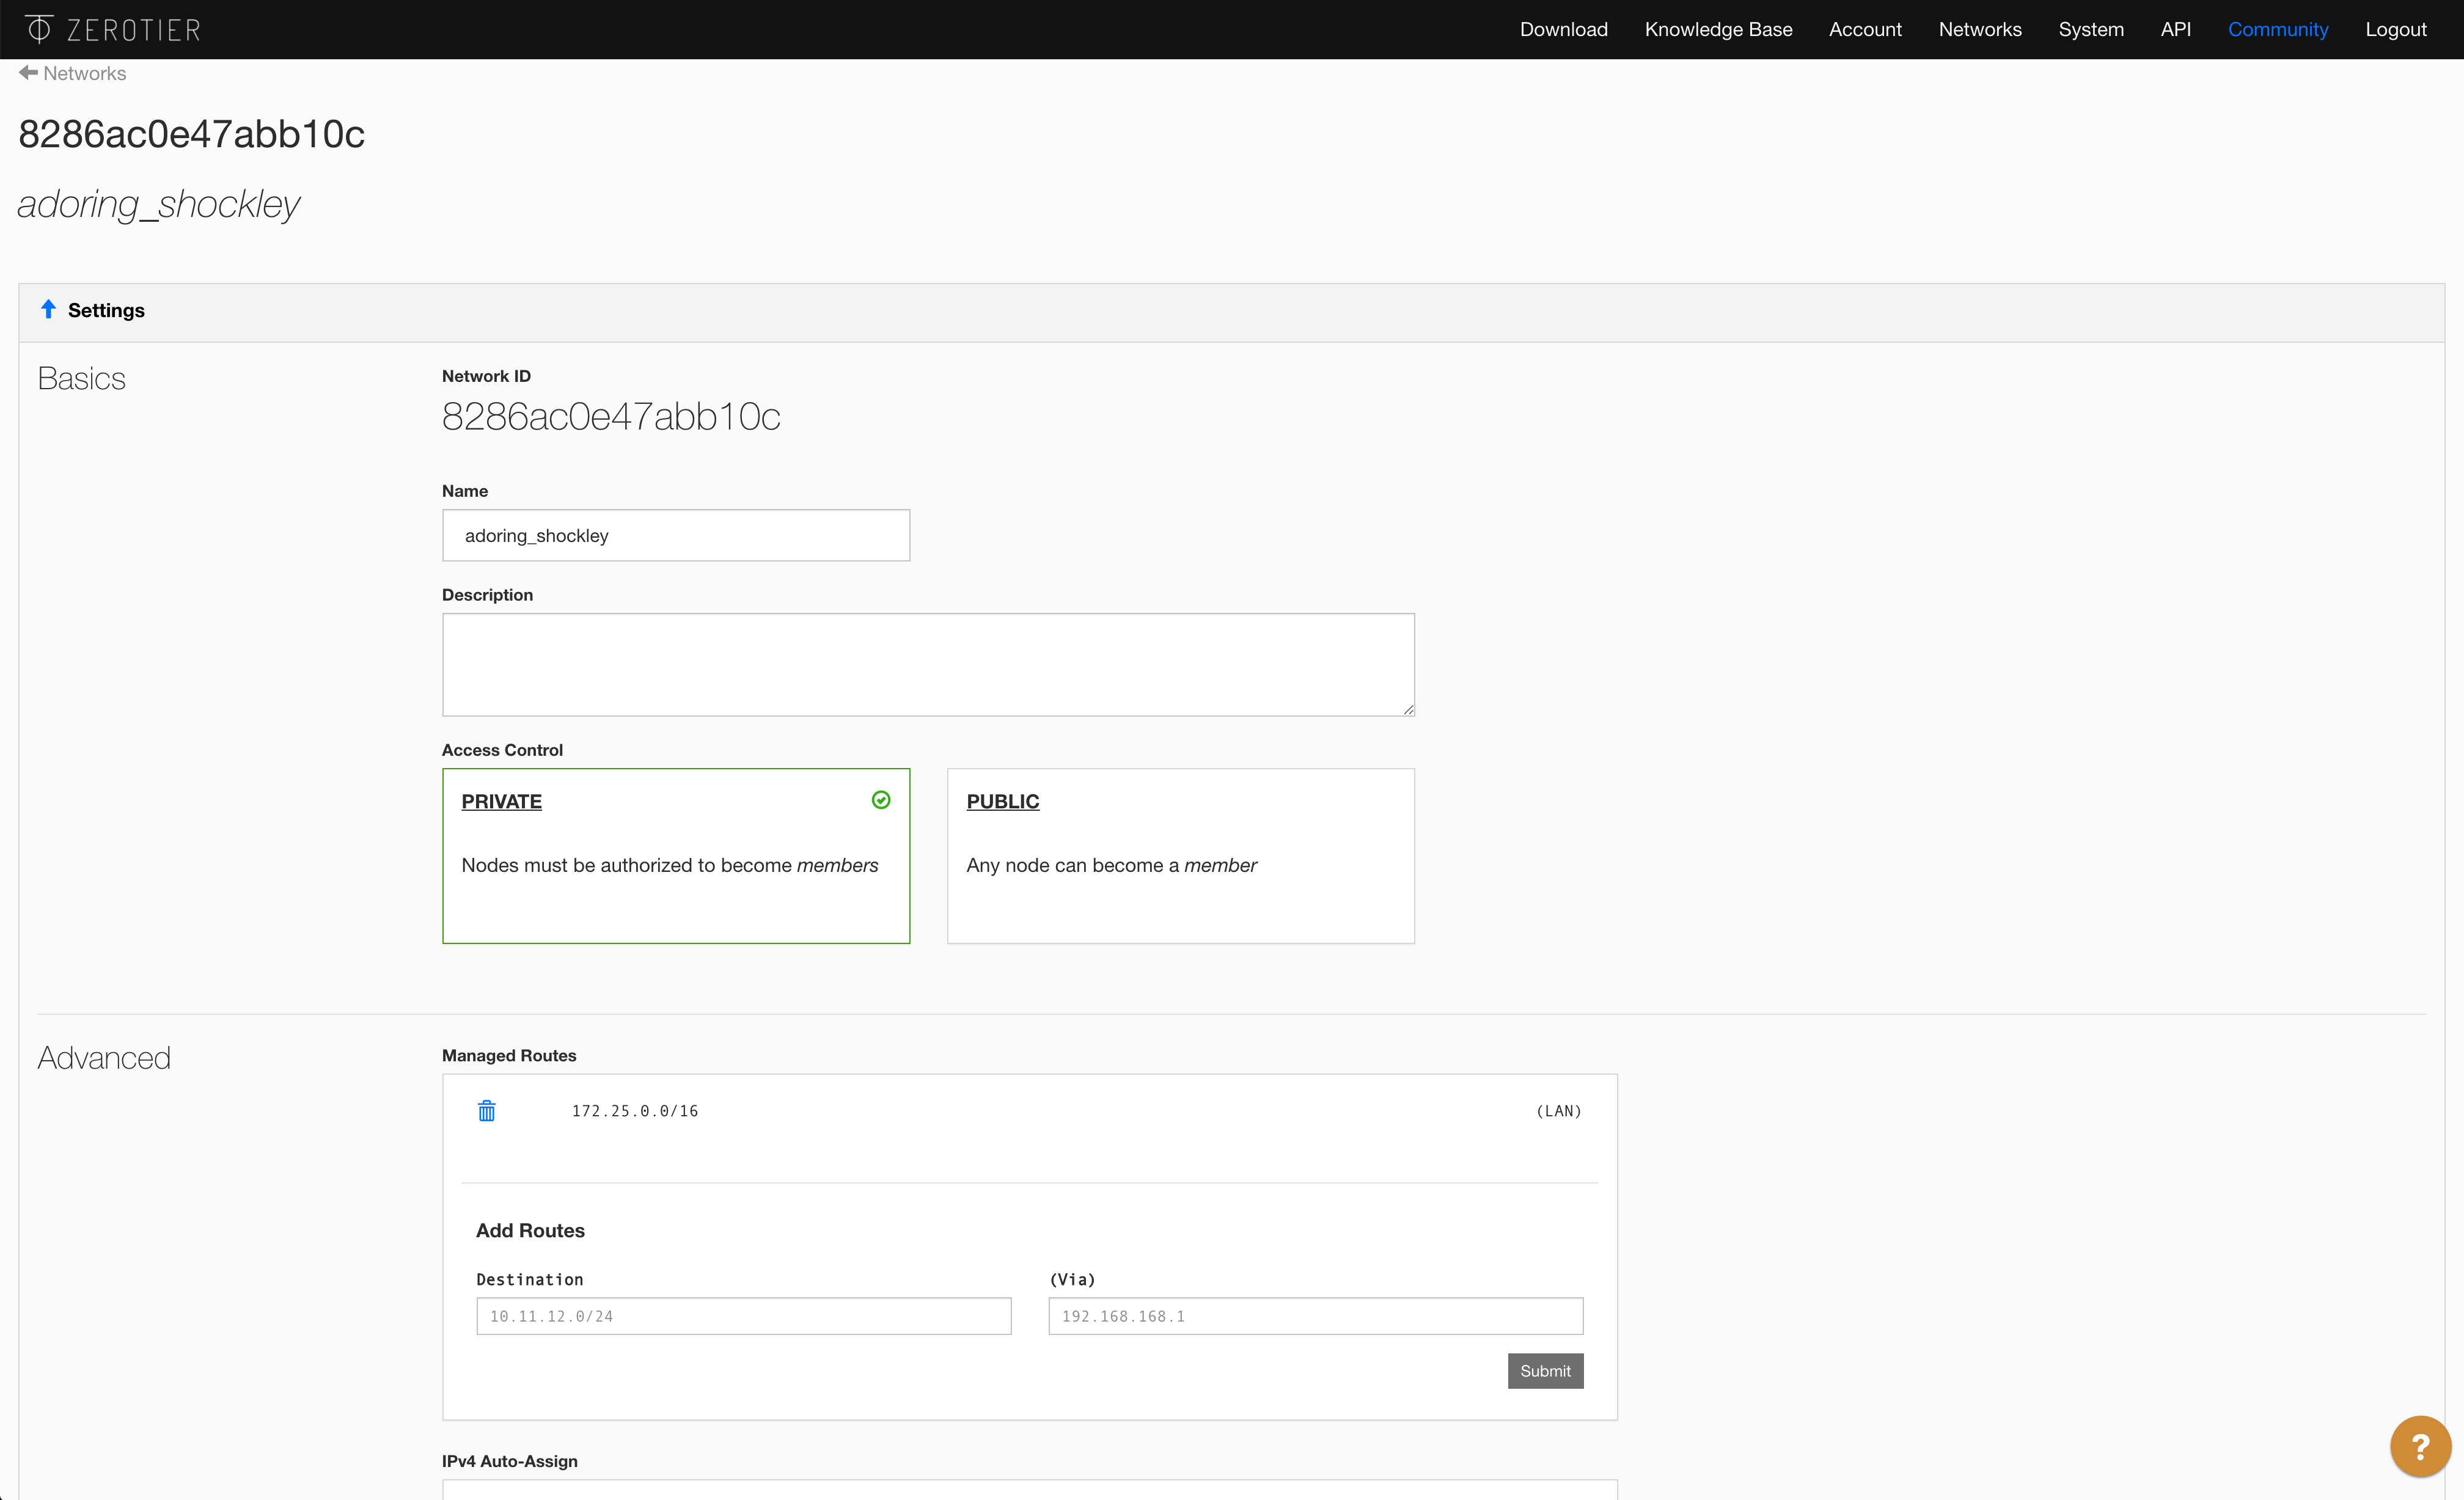Click the route Via input field
This screenshot has height=1500, width=2464.
click(x=1314, y=1316)
